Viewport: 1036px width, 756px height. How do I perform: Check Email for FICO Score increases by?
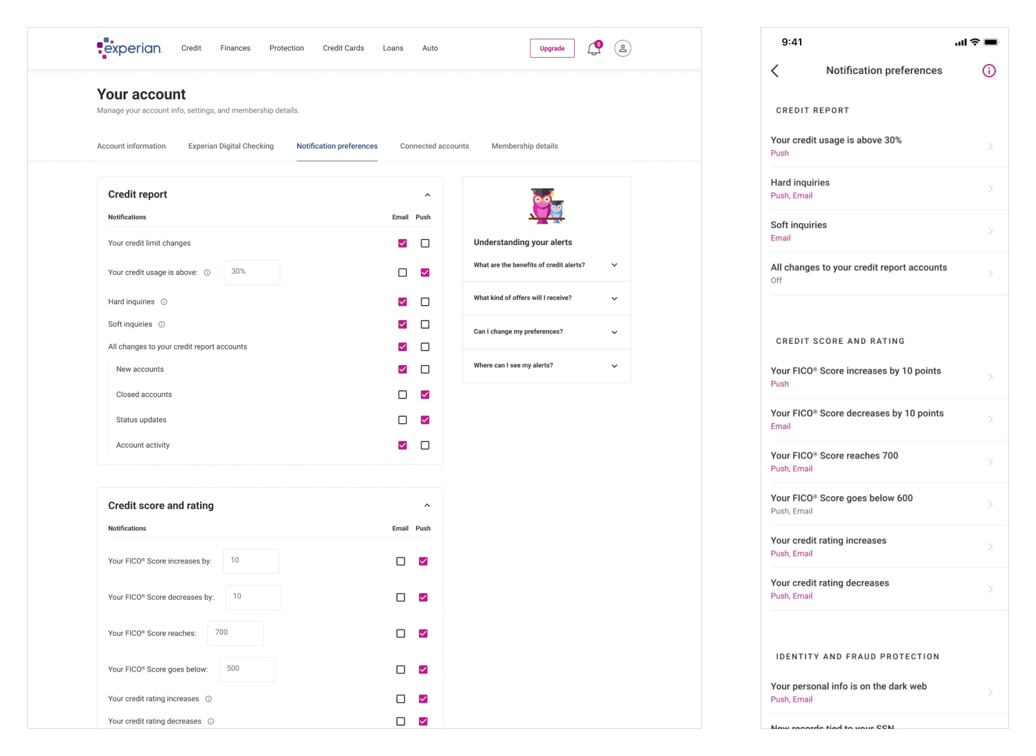pyautogui.click(x=400, y=561)
